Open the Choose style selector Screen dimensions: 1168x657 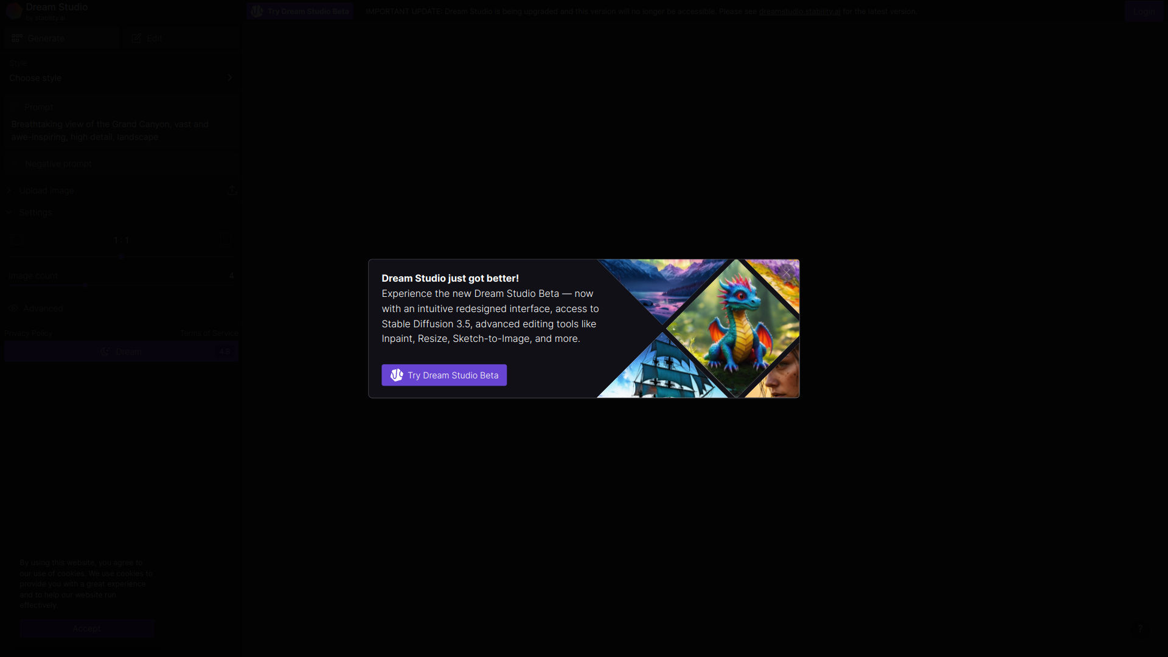coord(121,78)
